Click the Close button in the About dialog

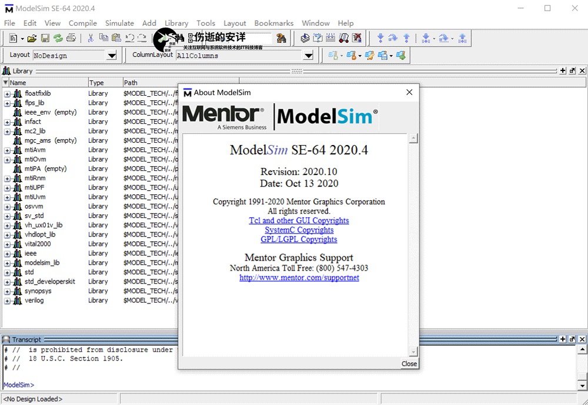(409, 364)
